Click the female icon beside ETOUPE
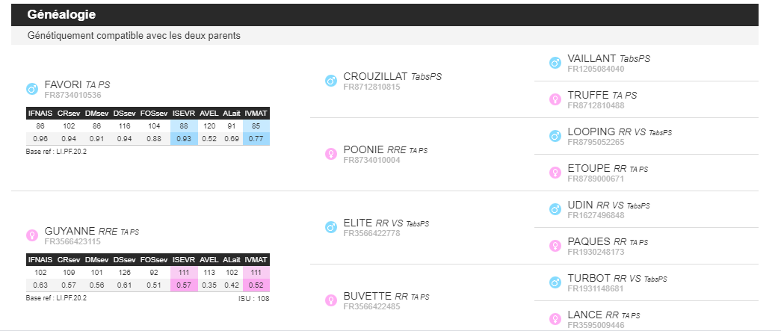Viewport: 781px width, 331px height. [x=555, y=173]
